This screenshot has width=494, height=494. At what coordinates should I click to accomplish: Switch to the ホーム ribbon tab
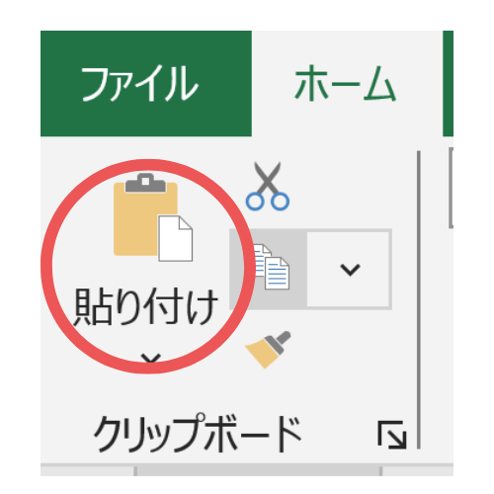click(346, 83)
